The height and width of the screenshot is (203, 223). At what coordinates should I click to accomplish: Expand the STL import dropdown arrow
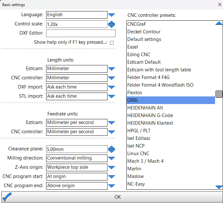[x=111, y=96]
